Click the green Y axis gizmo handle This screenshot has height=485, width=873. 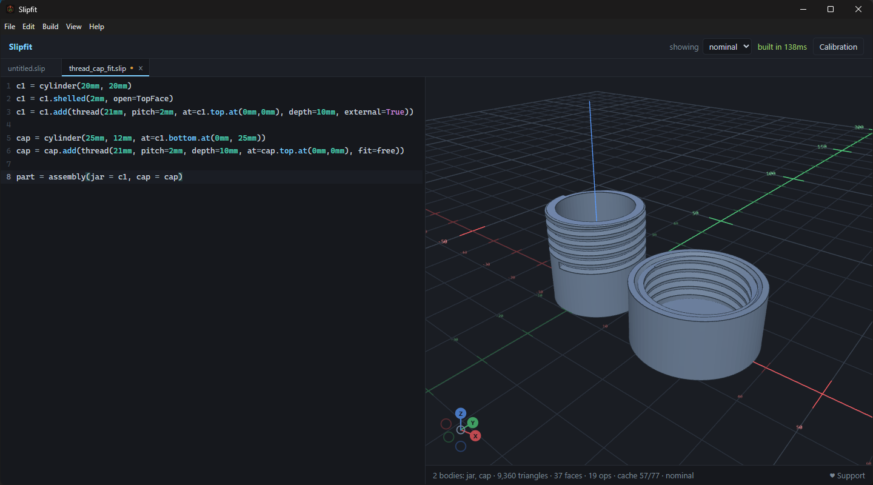click(x=473, y=423)
